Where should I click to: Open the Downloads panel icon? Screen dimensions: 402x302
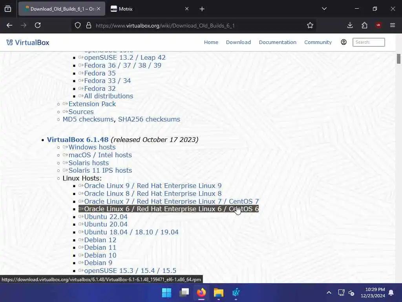click(350, 25)
